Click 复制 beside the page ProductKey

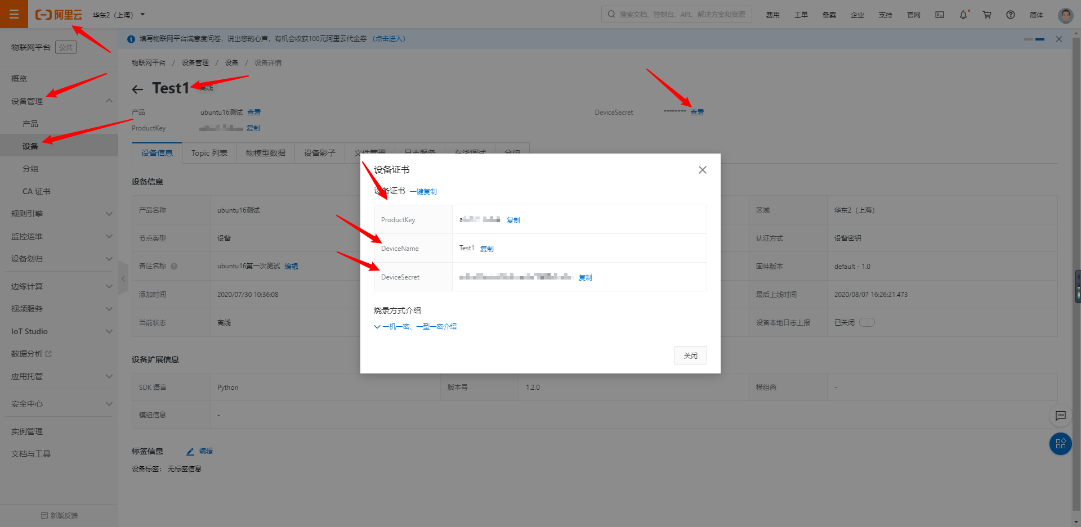pyautogui.click(x=253, y=128)
